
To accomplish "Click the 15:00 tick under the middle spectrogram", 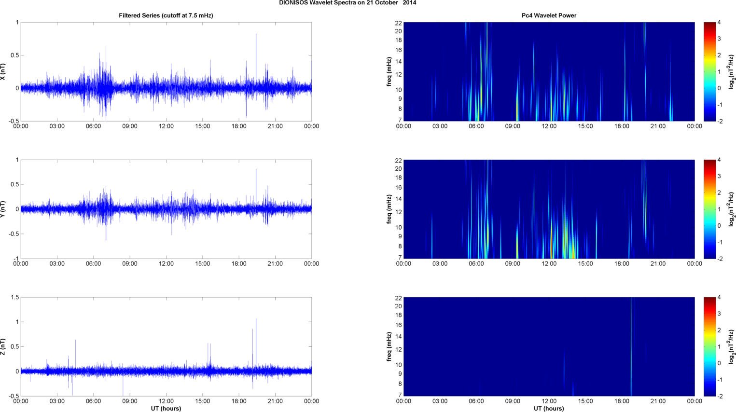I will (x=585, y=264).
